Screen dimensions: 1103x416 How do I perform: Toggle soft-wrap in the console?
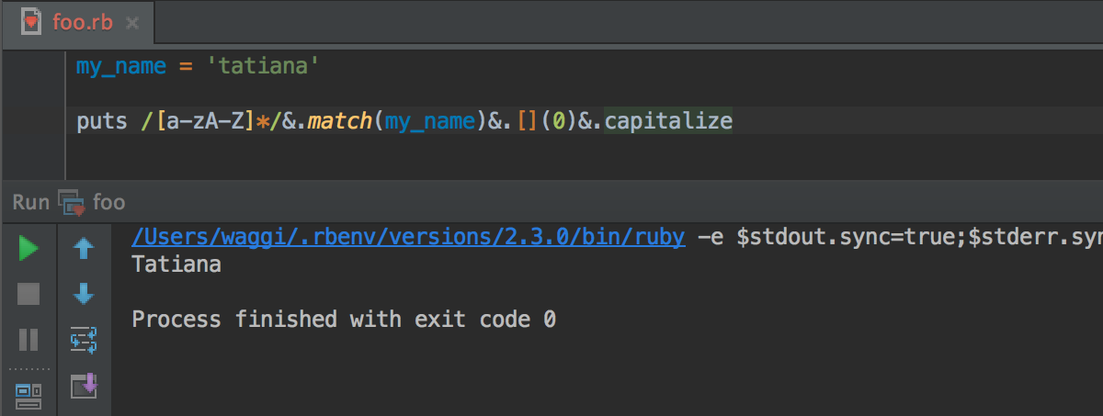84,340
